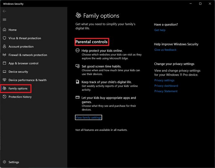Open Virus & threat protection page
215x168 pixels.
pyautogui.click(x=25, y=38)
